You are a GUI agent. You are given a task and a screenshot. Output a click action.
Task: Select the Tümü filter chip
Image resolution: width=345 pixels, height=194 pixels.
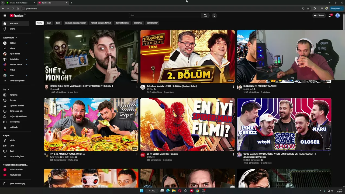[x=40, y=23]
